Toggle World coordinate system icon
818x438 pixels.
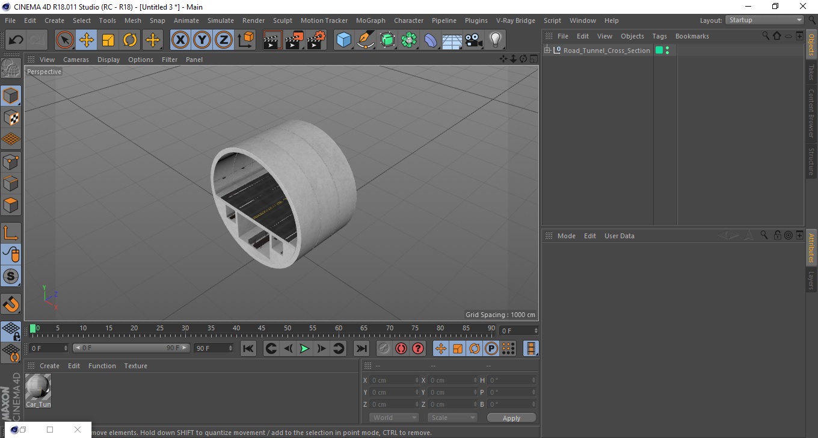[x=245, y=40]
